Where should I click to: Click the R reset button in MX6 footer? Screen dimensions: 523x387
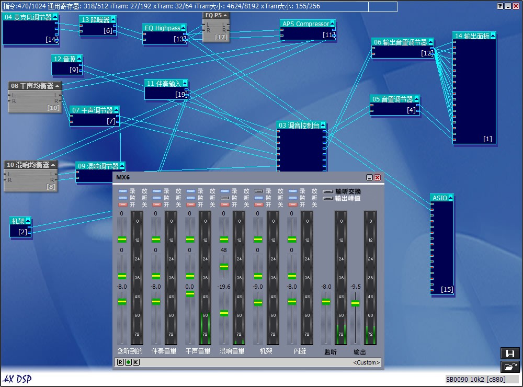(120, 362)
